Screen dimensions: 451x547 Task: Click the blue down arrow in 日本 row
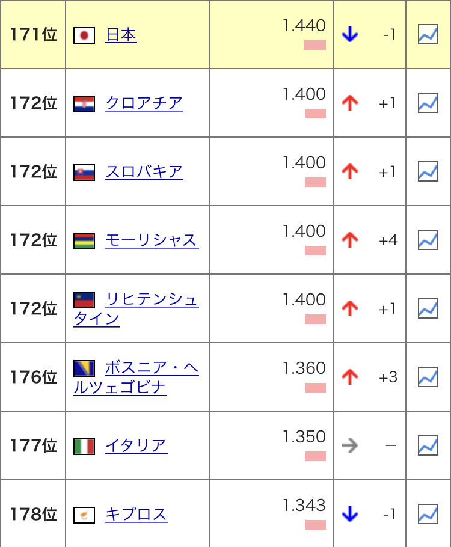point(350,34)
